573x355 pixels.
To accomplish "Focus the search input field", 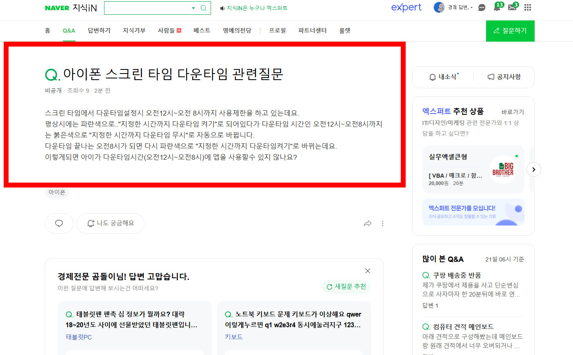I will point(147,8).
